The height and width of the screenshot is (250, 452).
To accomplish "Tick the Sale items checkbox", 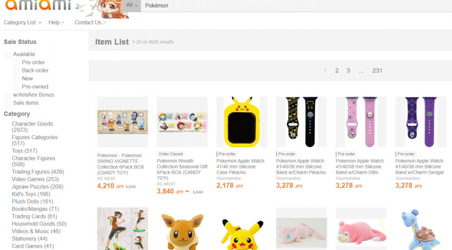I will tap(8, 104).
